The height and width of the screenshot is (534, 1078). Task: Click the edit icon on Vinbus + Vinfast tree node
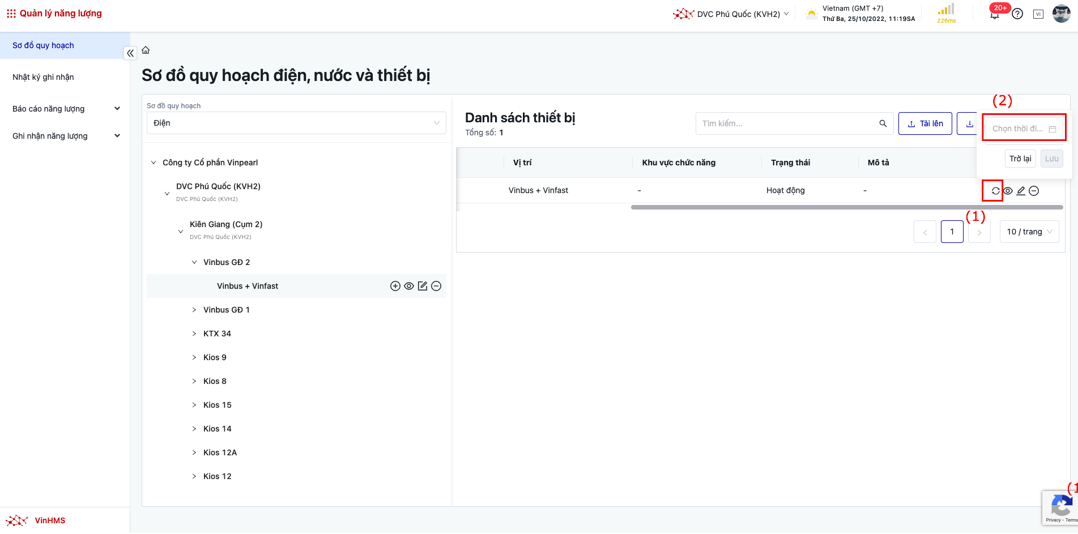click(423, 286)
